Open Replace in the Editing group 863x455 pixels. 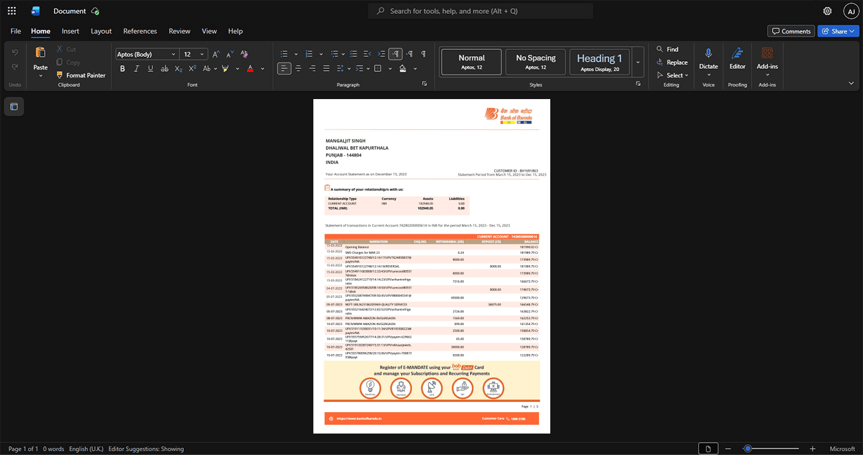pos(672,62)
